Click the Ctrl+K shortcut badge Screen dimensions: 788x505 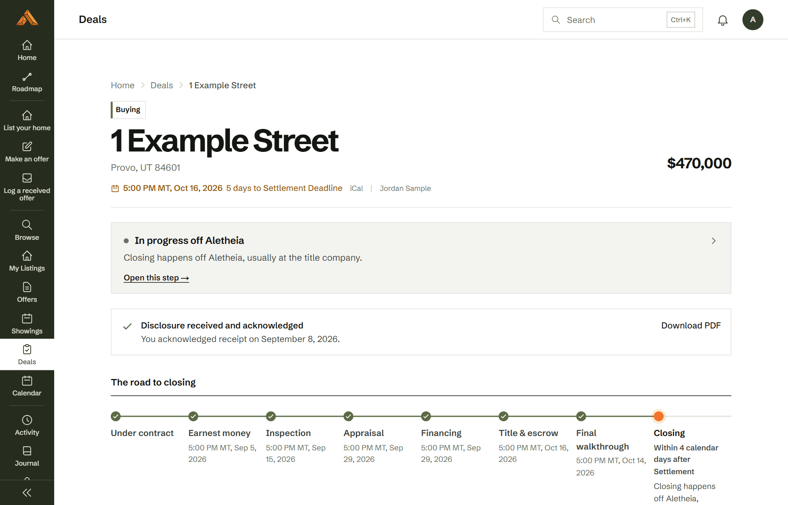680,20
